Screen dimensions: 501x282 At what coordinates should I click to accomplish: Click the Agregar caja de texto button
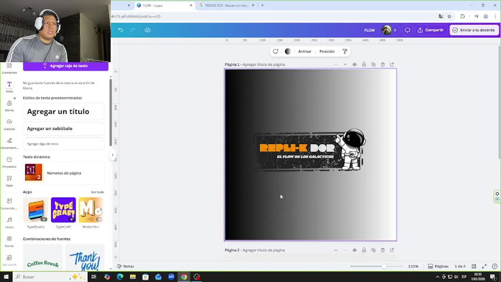click(x=65, y=66)
